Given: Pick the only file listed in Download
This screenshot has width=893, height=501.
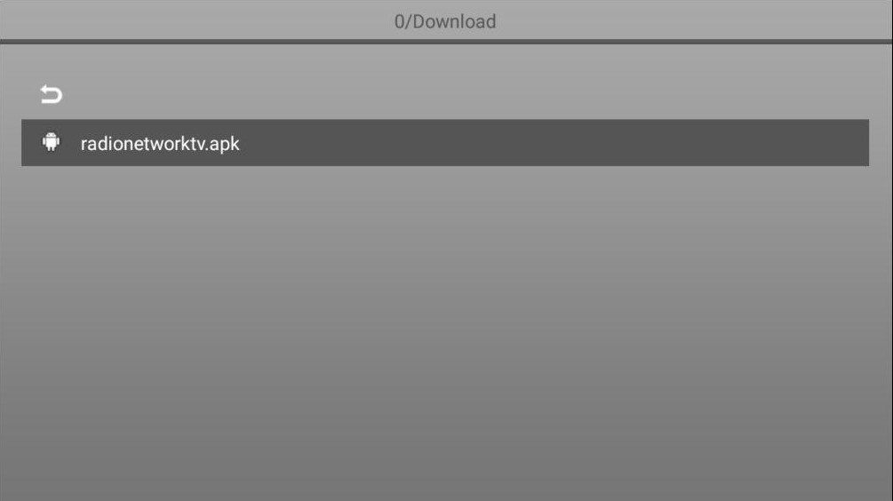Looking at the screenshot, I should tap(445, 143).
